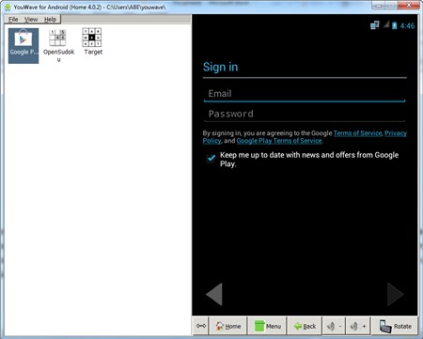Open the View menu

(31, 20)
